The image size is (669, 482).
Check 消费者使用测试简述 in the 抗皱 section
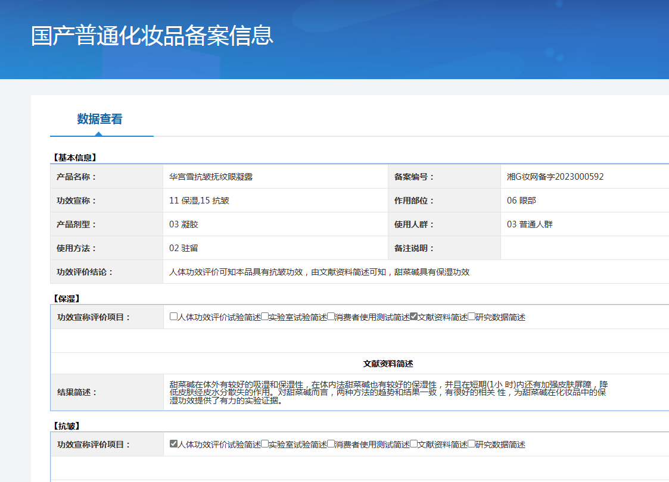click(x=331, y=444)
